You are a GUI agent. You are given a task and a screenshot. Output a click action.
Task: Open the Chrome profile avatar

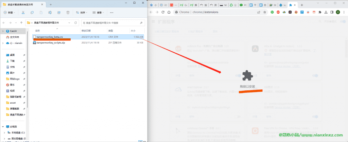[338, 12]
